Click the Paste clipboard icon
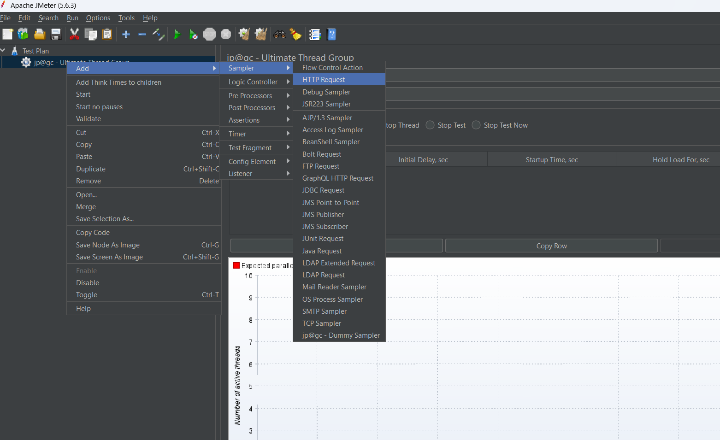The image size is (720, 440). tap(107, 34)
